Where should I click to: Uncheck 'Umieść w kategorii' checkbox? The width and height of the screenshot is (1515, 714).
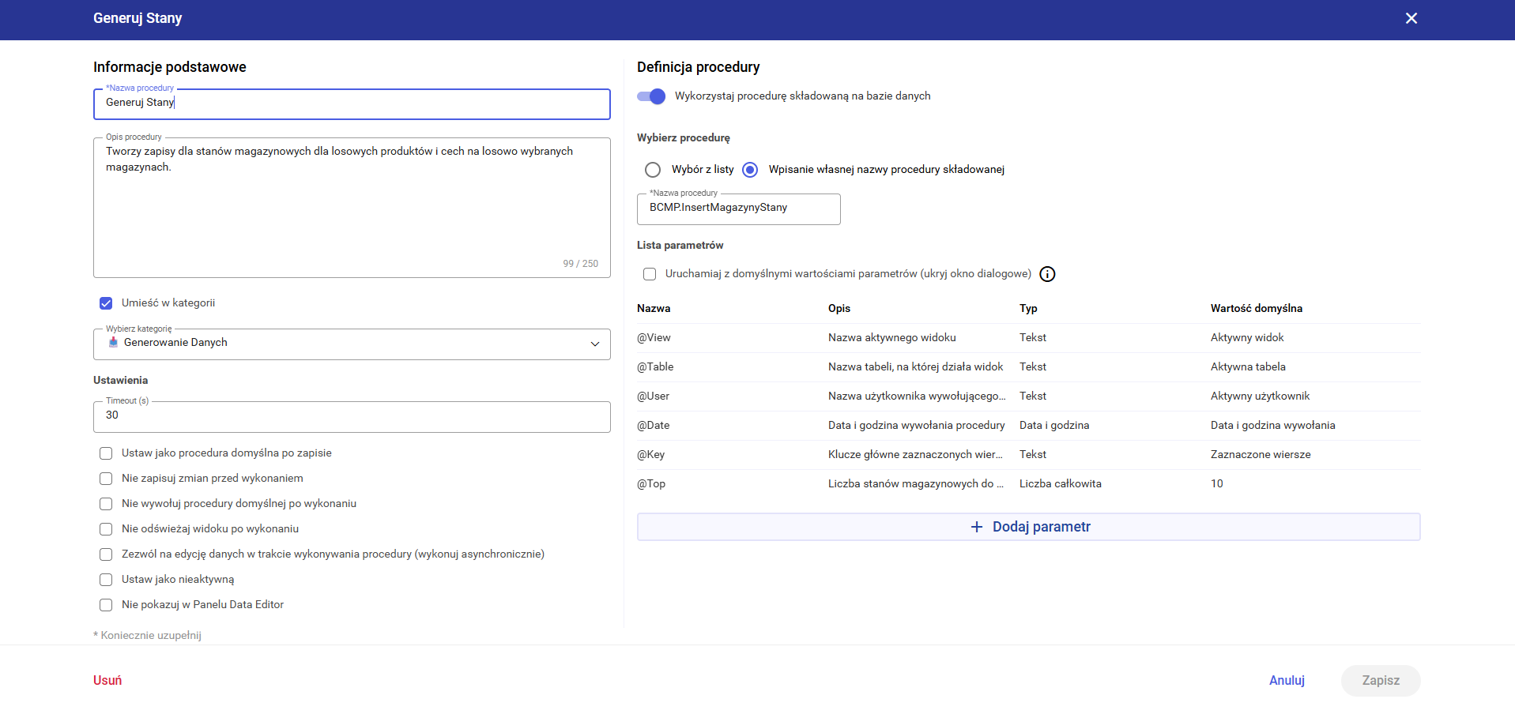[x=106, y=303]
